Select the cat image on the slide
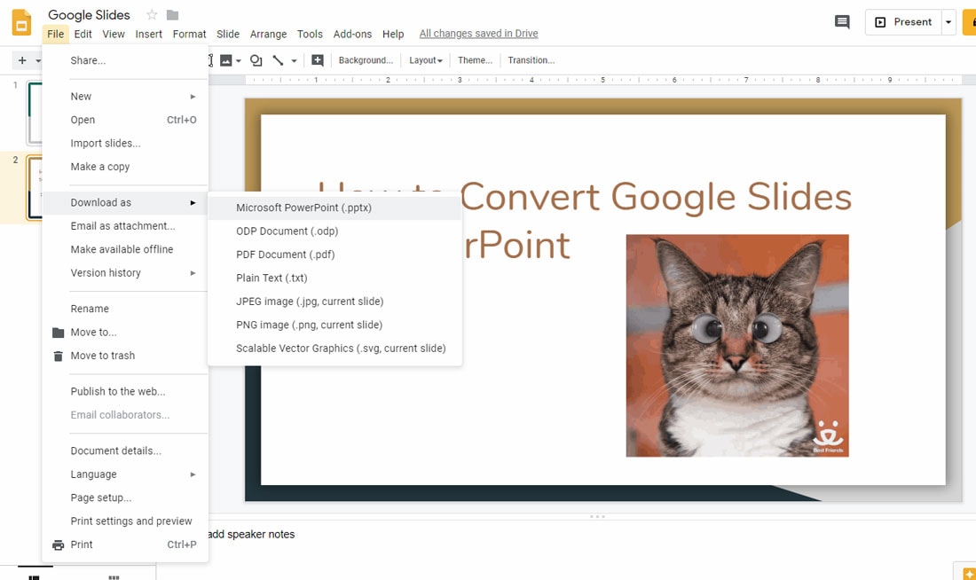 click(x=737, y=345)
